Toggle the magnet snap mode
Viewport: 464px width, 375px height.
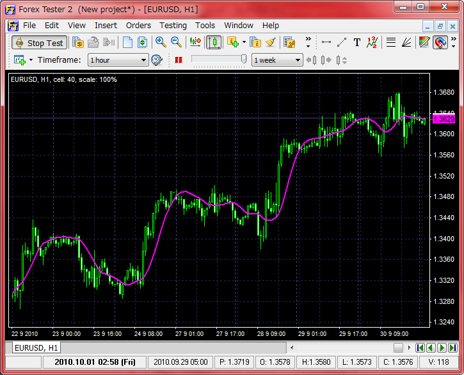tap(440, 43)
